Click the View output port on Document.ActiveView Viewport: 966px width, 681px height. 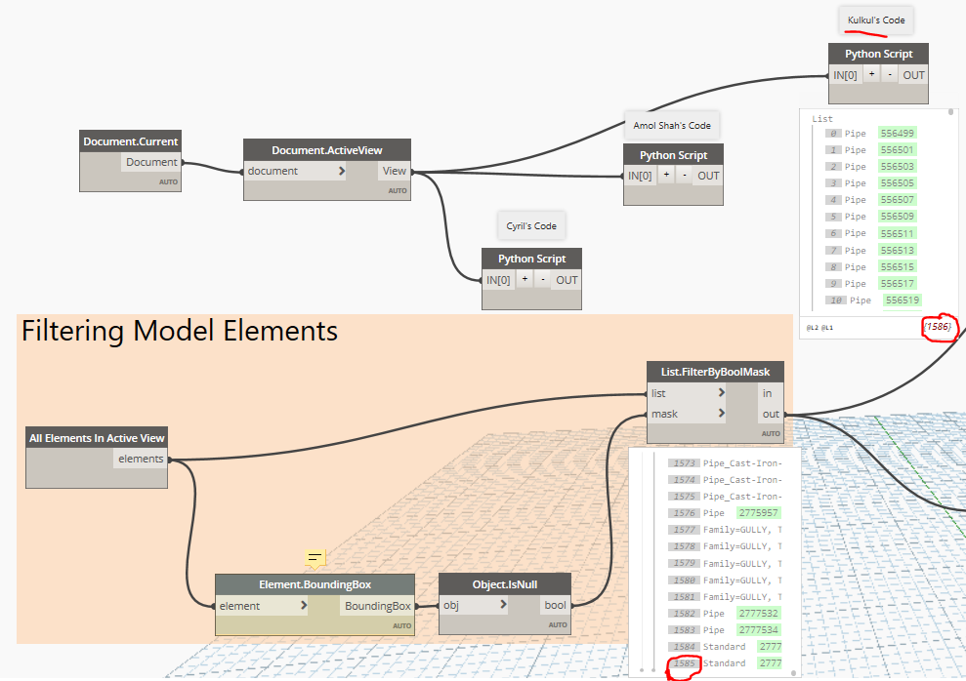(394, 171)
